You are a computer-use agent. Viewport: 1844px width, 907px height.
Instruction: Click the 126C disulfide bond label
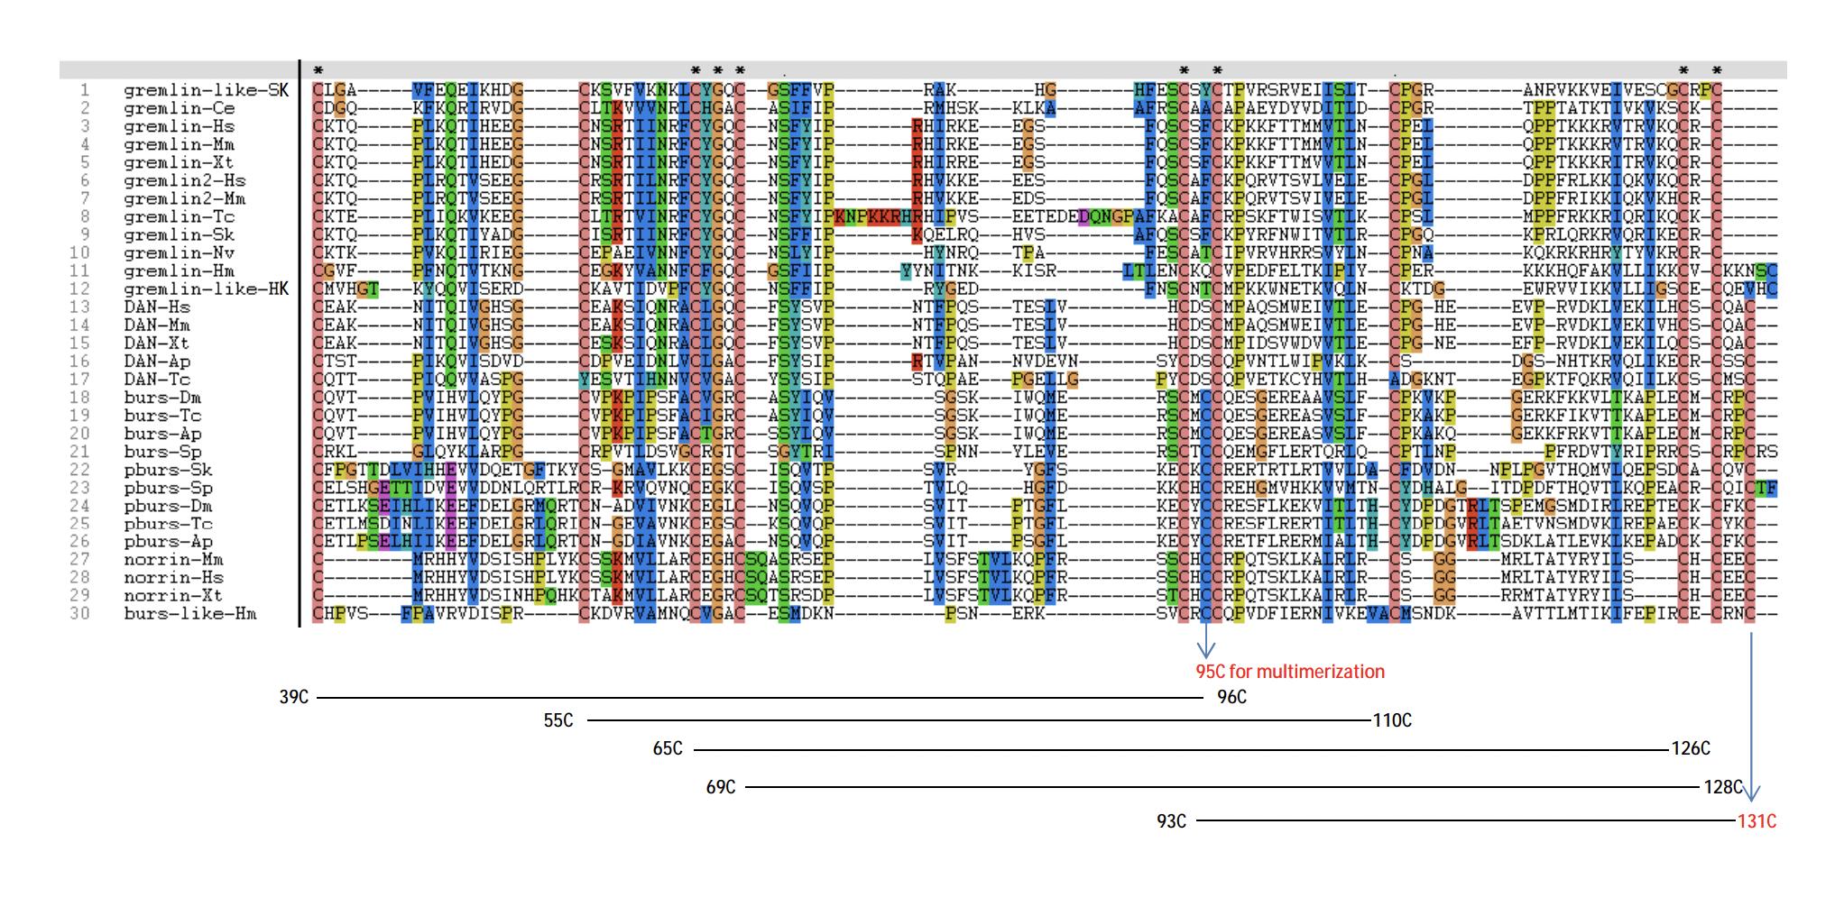(1690, 749)
